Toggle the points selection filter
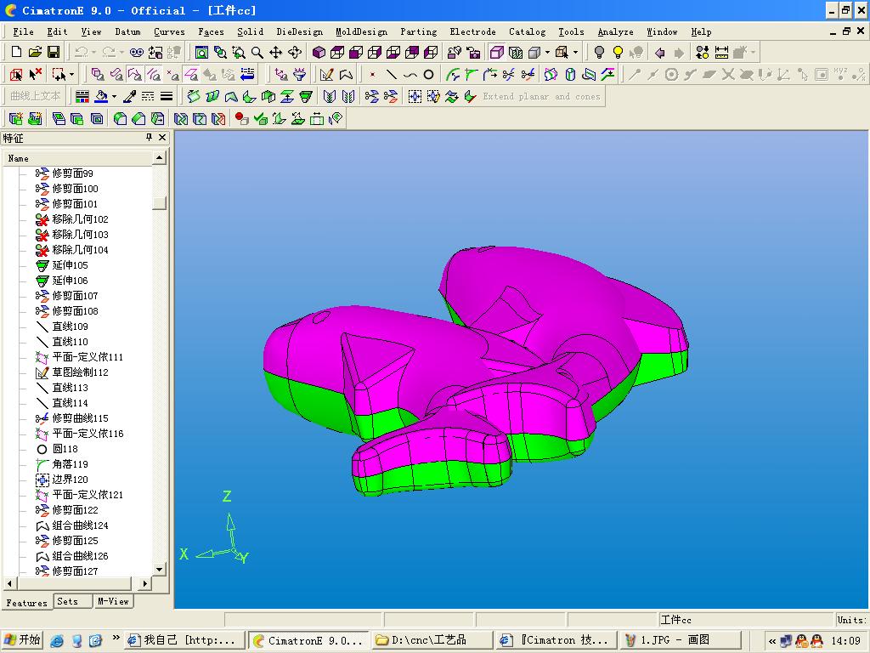The width and height of the screenshot is (870, 653). 172,74
